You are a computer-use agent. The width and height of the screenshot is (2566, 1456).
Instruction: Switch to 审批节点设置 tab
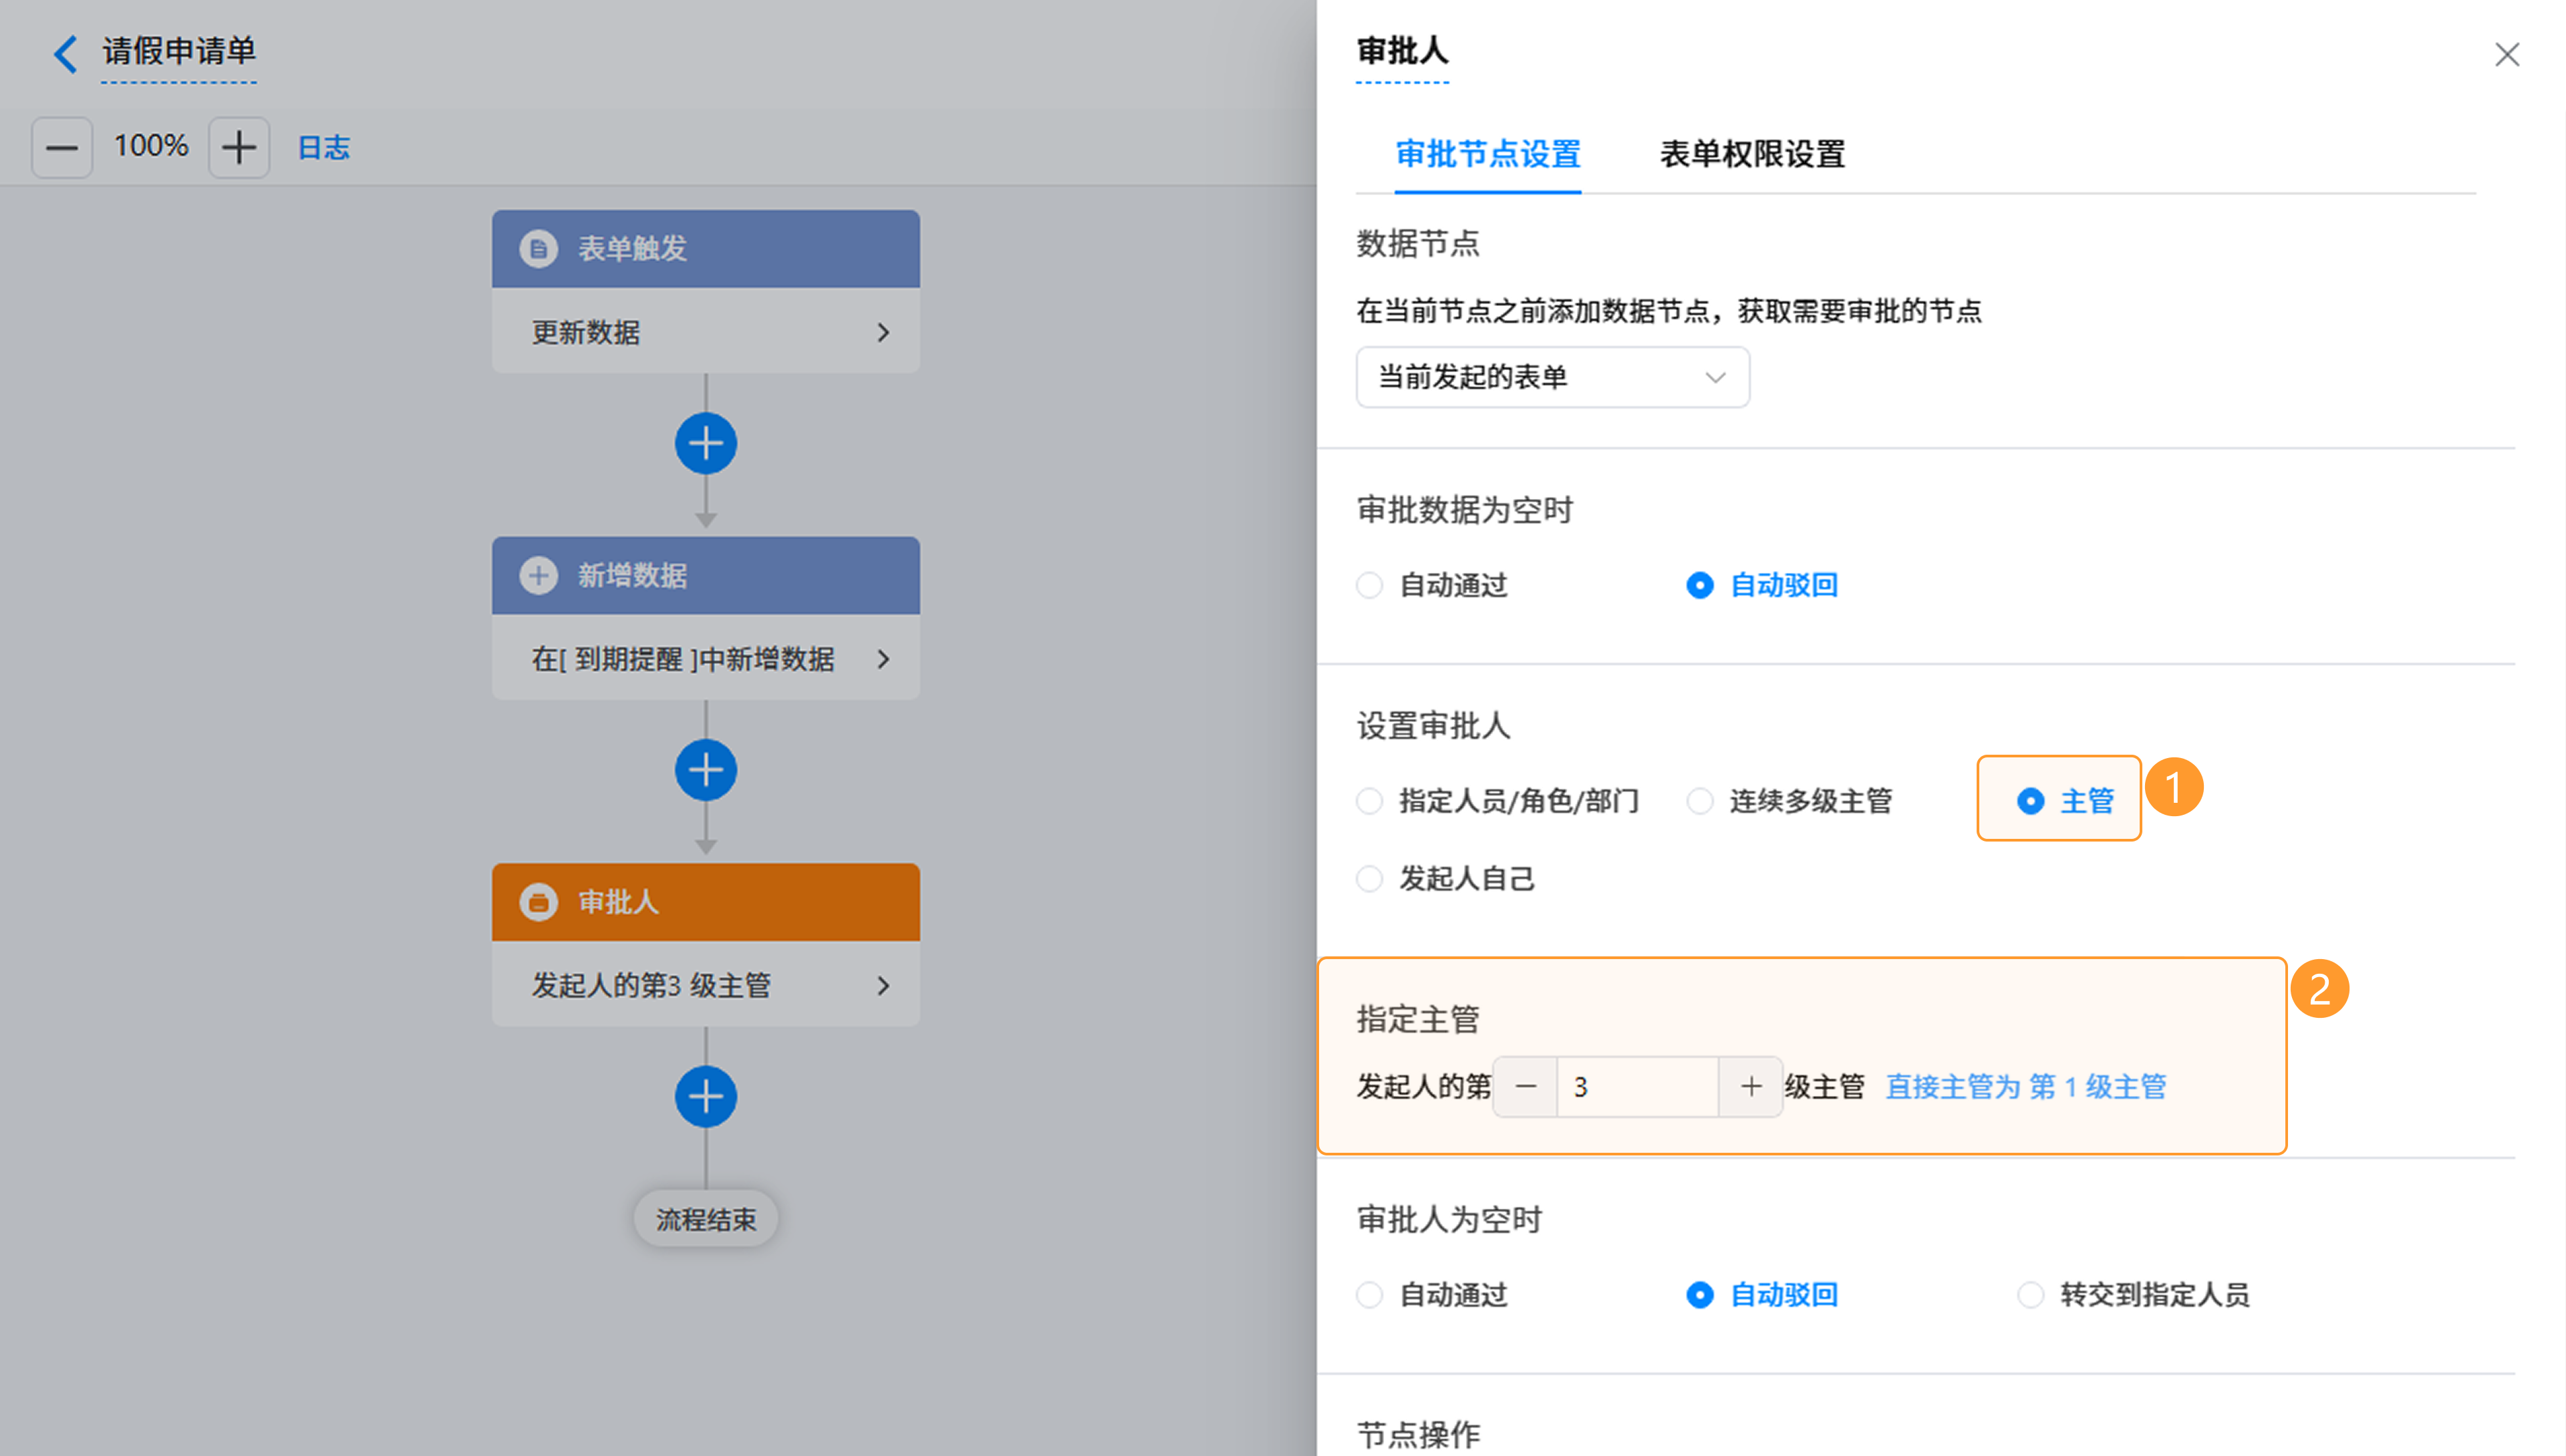click(x=1487, y=154)
